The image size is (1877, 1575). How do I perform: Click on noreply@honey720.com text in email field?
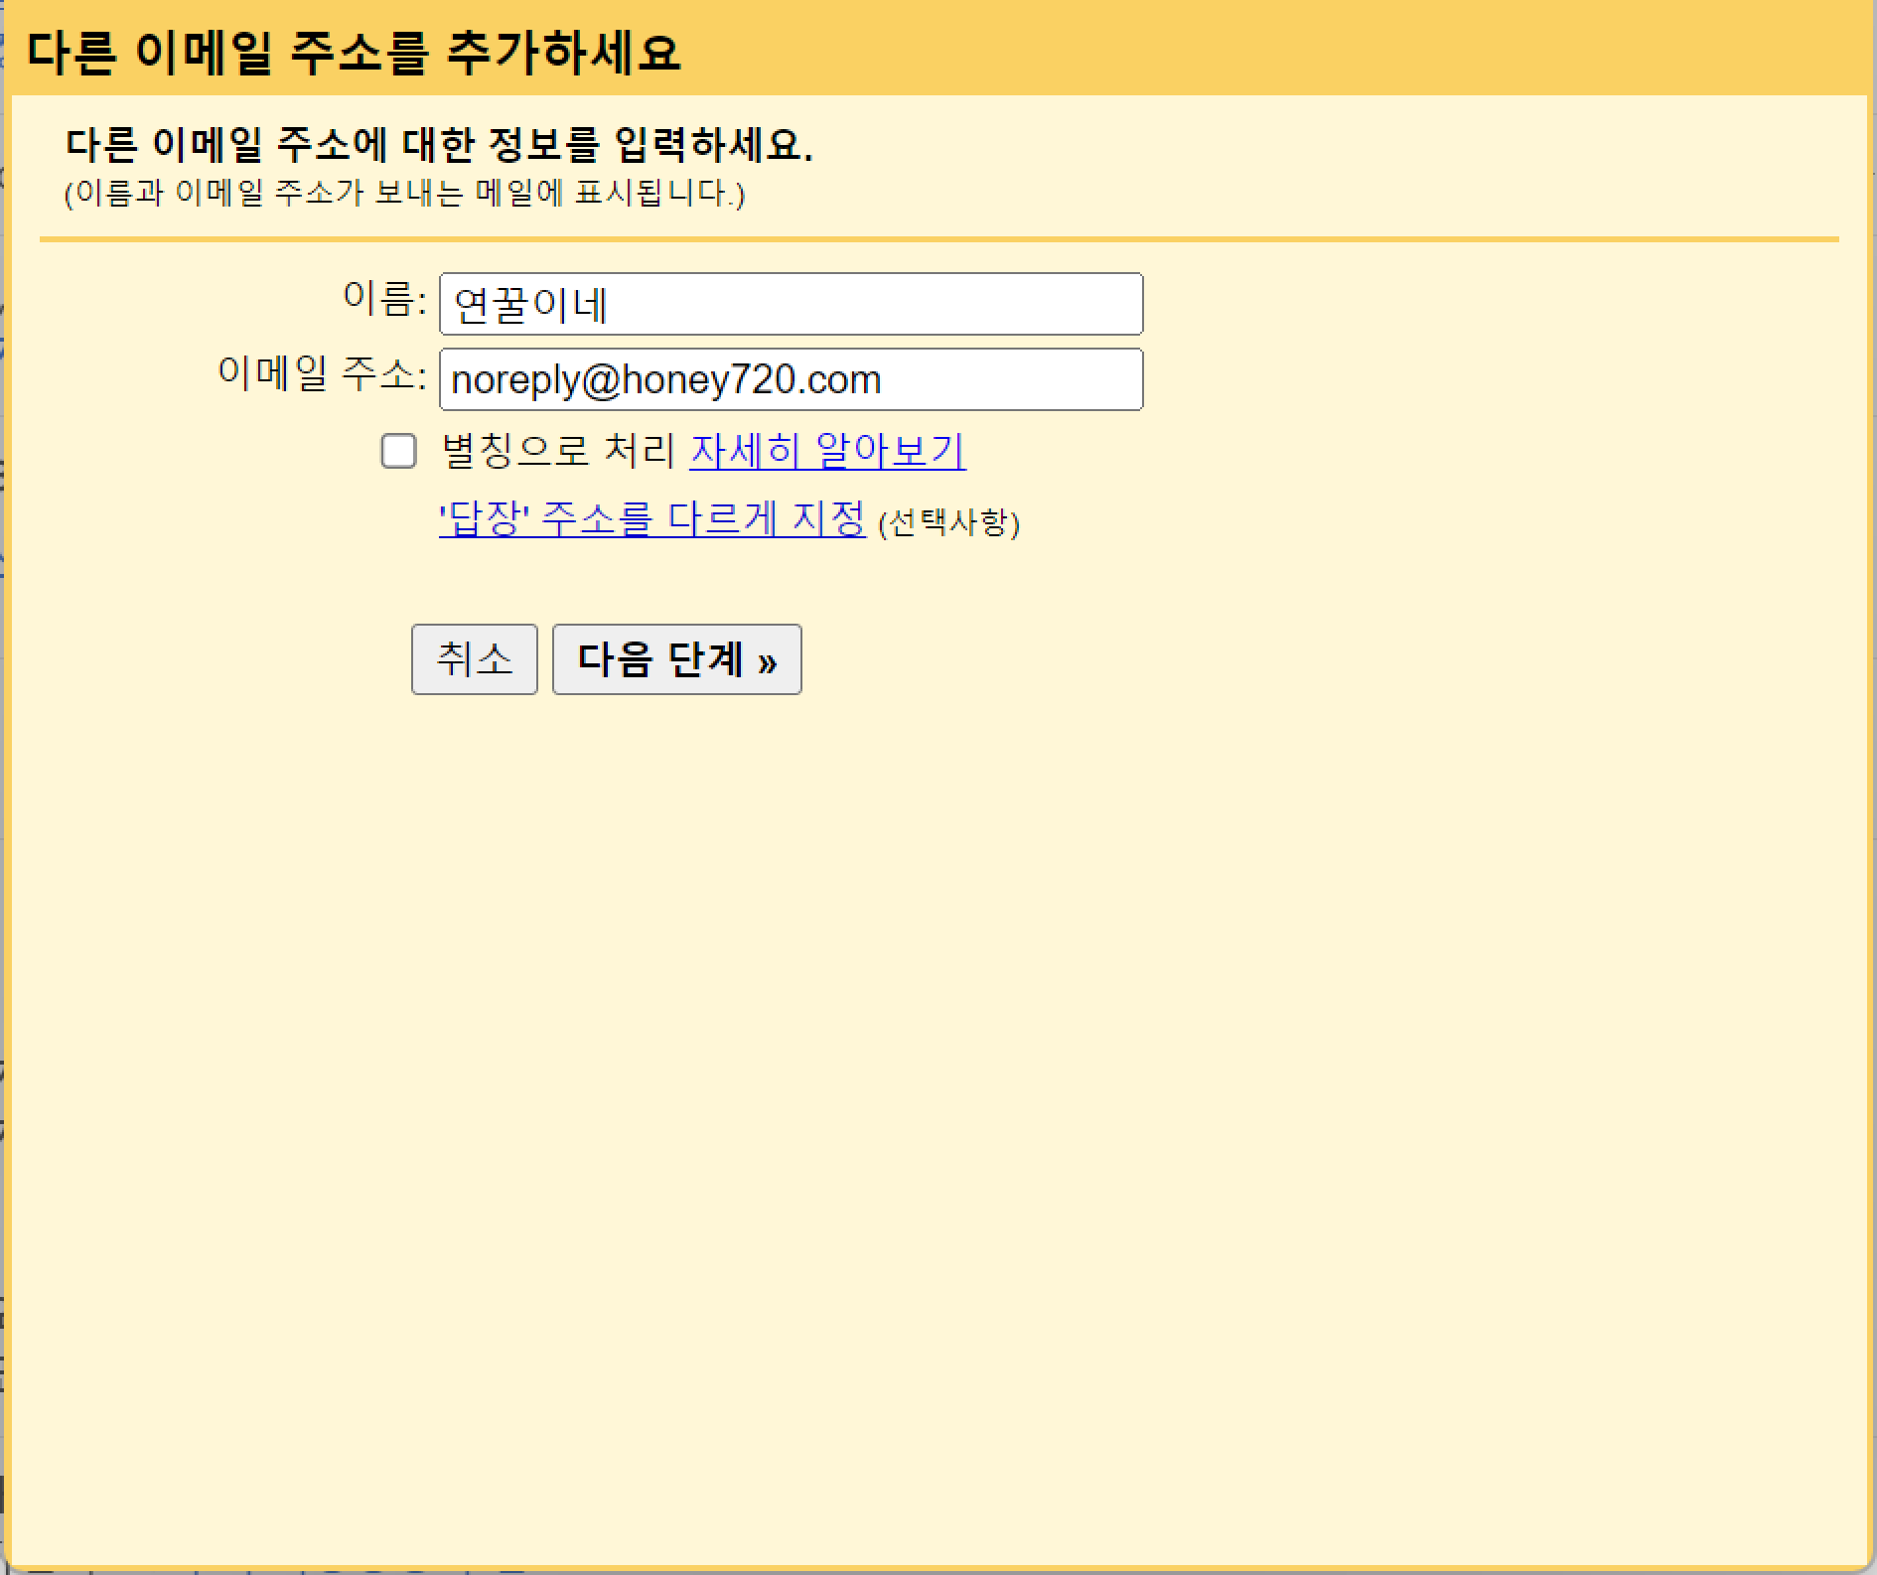coord(665,380)
